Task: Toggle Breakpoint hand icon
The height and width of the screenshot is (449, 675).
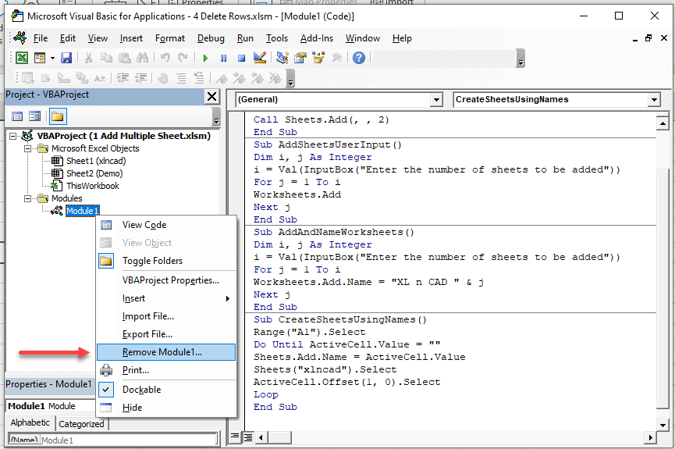Action: coord(163,78)
